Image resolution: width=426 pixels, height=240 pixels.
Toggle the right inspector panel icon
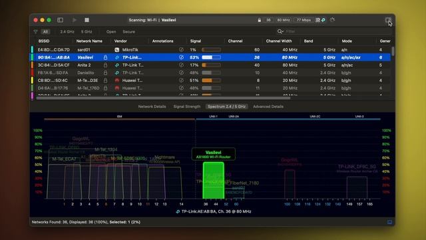tap(388, 20)
